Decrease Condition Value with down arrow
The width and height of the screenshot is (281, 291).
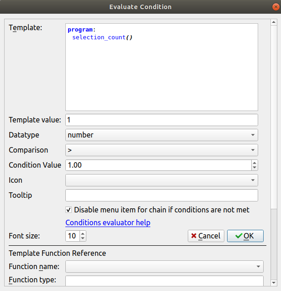254,168
